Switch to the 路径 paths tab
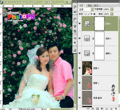Viewport: 120px width, 110px height. (96, 6)
